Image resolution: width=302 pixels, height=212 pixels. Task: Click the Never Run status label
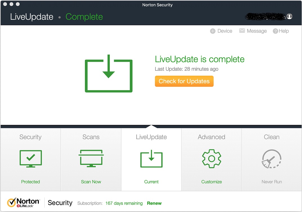(272, 182)
